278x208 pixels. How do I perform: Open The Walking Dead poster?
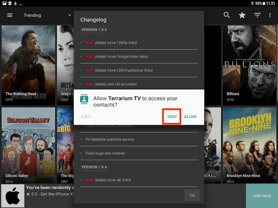click(28, 65)
